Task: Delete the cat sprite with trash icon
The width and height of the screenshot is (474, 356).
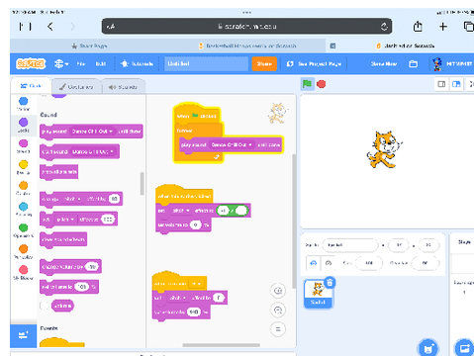Action: click(330, 283)
